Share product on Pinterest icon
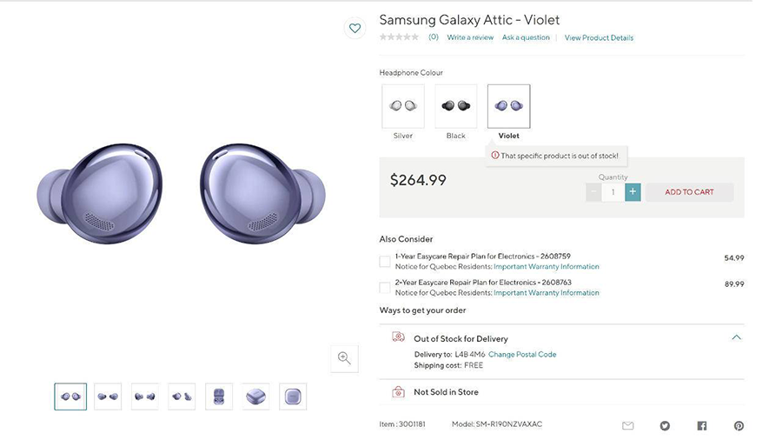This screenshot has width=782, height=440. pyautogui.click(x=739, y=425)
